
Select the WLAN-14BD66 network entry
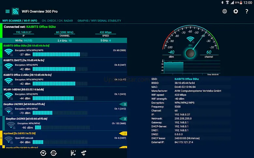[64, 94]
